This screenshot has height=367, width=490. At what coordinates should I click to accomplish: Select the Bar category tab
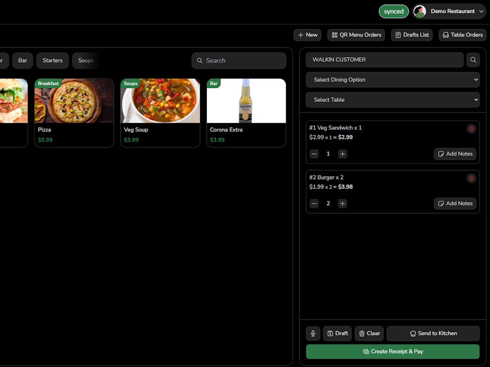click(x=23, y=61)
